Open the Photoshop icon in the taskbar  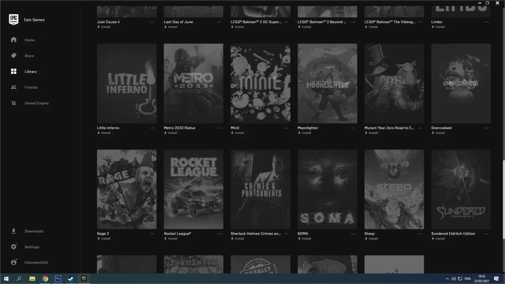pos(58,279)
